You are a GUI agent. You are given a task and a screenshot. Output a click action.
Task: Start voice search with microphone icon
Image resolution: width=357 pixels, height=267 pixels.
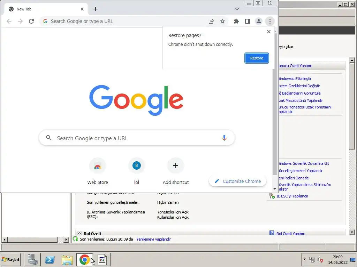tap(224, 138)
